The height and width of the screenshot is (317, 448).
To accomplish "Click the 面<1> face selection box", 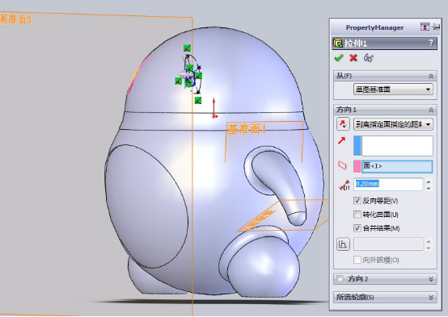I will coord(397,166).
